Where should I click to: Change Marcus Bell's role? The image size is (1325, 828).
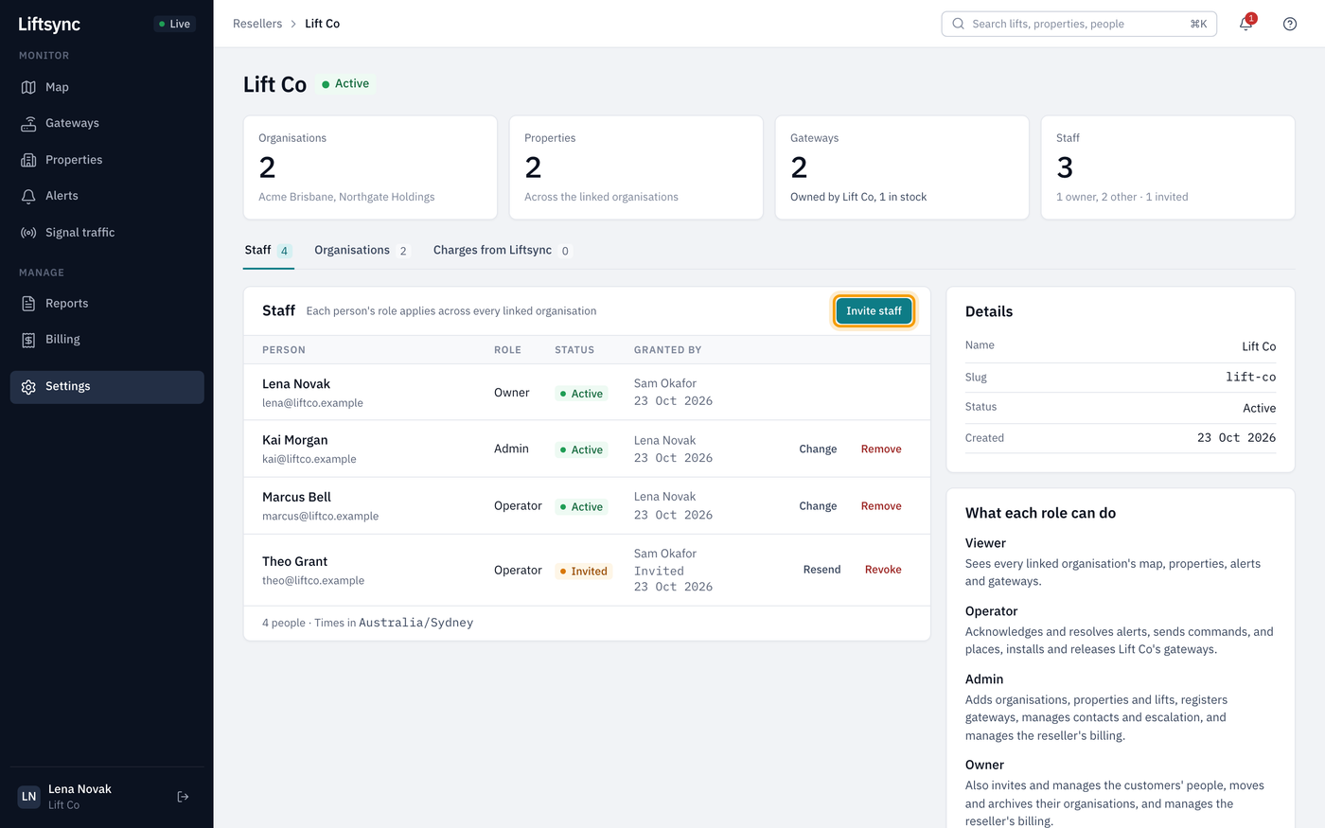[x=818, y=506]
